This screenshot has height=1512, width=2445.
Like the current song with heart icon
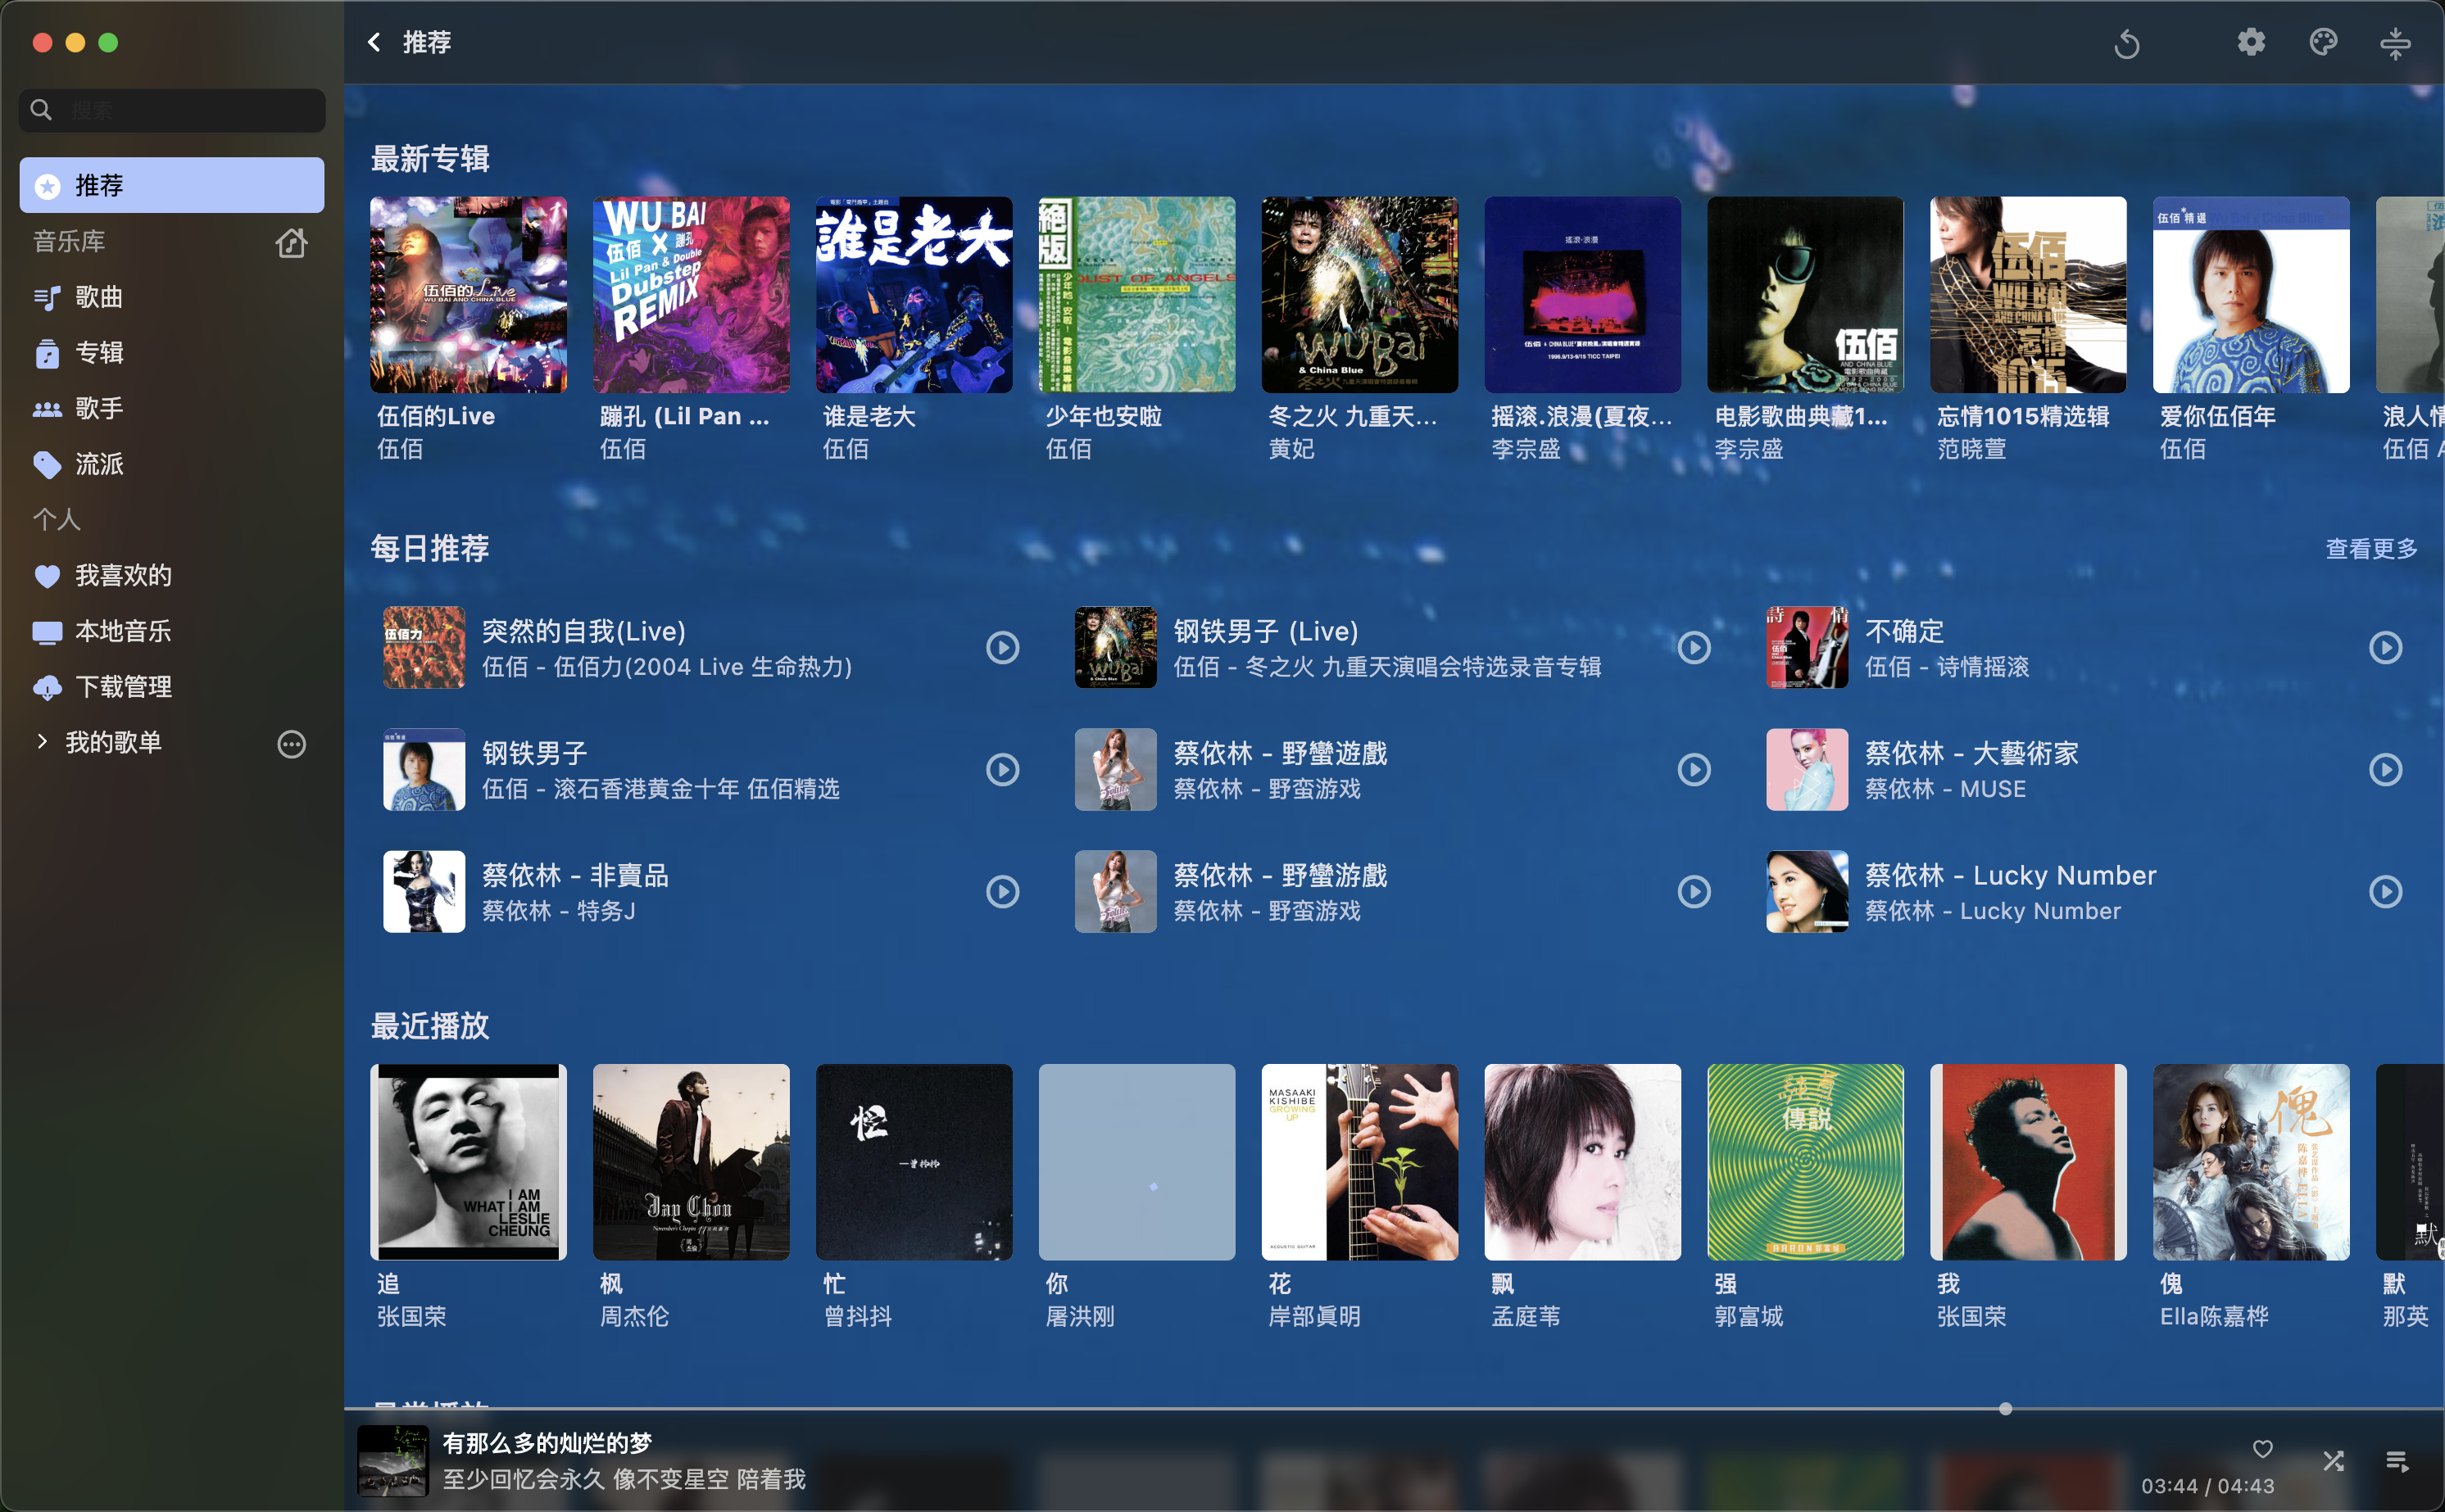click(2263, 1448)
